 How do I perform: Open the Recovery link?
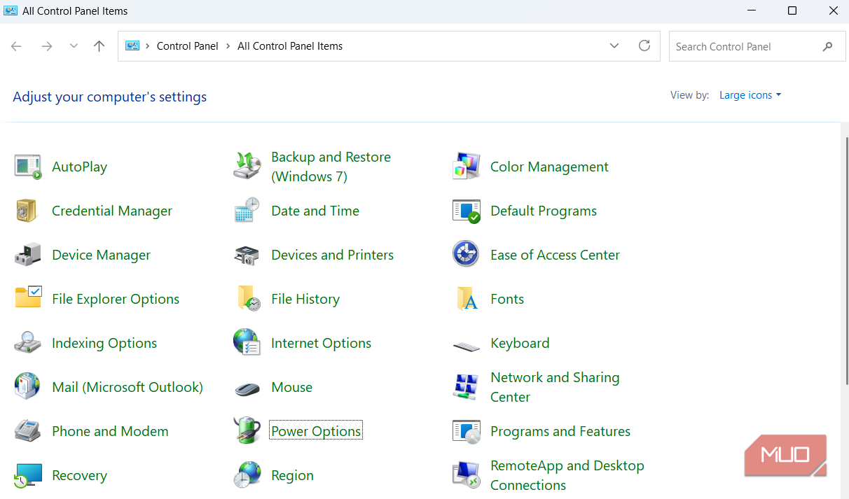tap(80, 475)
